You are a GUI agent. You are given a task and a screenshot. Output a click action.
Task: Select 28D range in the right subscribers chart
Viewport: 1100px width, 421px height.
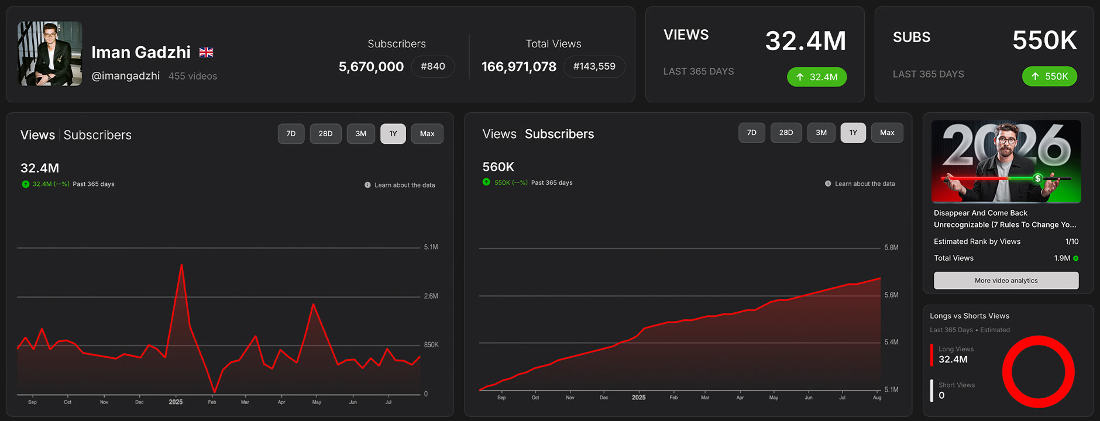pos(786,133)
